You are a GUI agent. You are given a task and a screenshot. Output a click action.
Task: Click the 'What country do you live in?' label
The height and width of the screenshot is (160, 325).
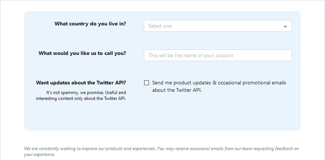(90, 24)
